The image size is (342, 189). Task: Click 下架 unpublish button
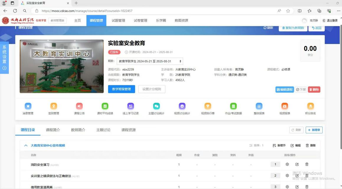[301, 90]
